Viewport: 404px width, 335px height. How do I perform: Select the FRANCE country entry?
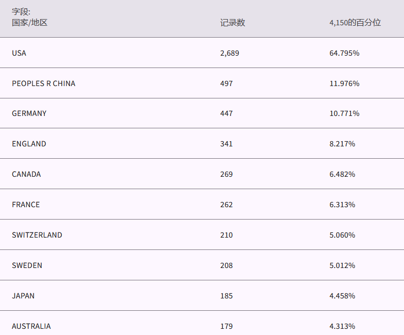26,205
